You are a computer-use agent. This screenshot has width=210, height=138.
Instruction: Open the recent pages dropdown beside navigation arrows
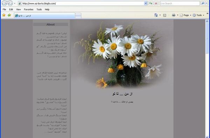pyautogui.click(x=15, y=4)
